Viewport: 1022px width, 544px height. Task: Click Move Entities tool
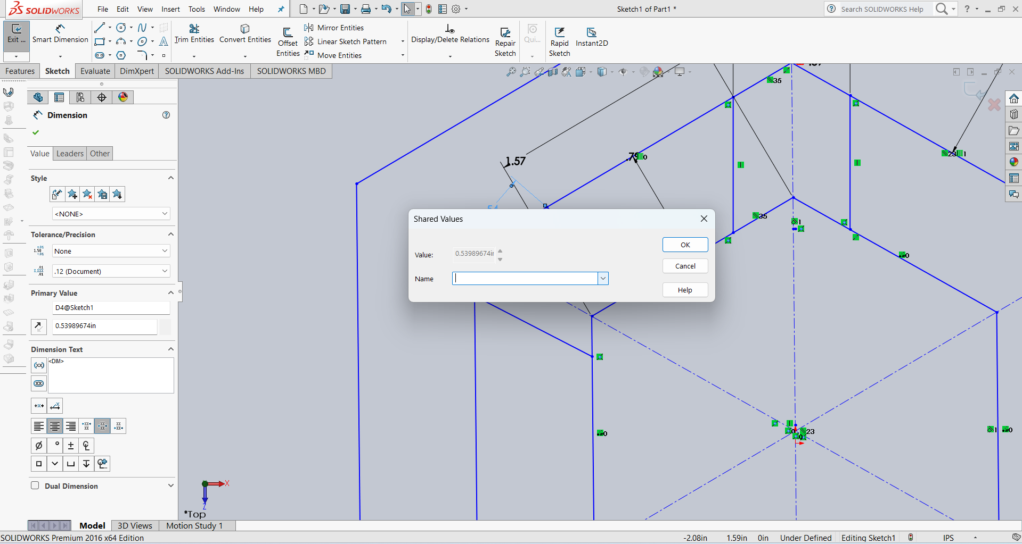pyautogui.click(x=333, y=55)
